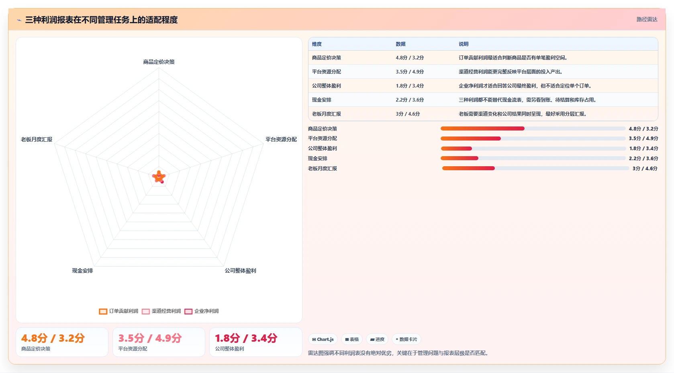Click the description starting 三种利润都不能替代现金流表

528,100
